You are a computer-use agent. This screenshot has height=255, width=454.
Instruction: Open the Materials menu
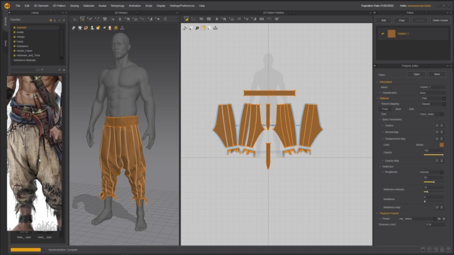click(89, 6)
